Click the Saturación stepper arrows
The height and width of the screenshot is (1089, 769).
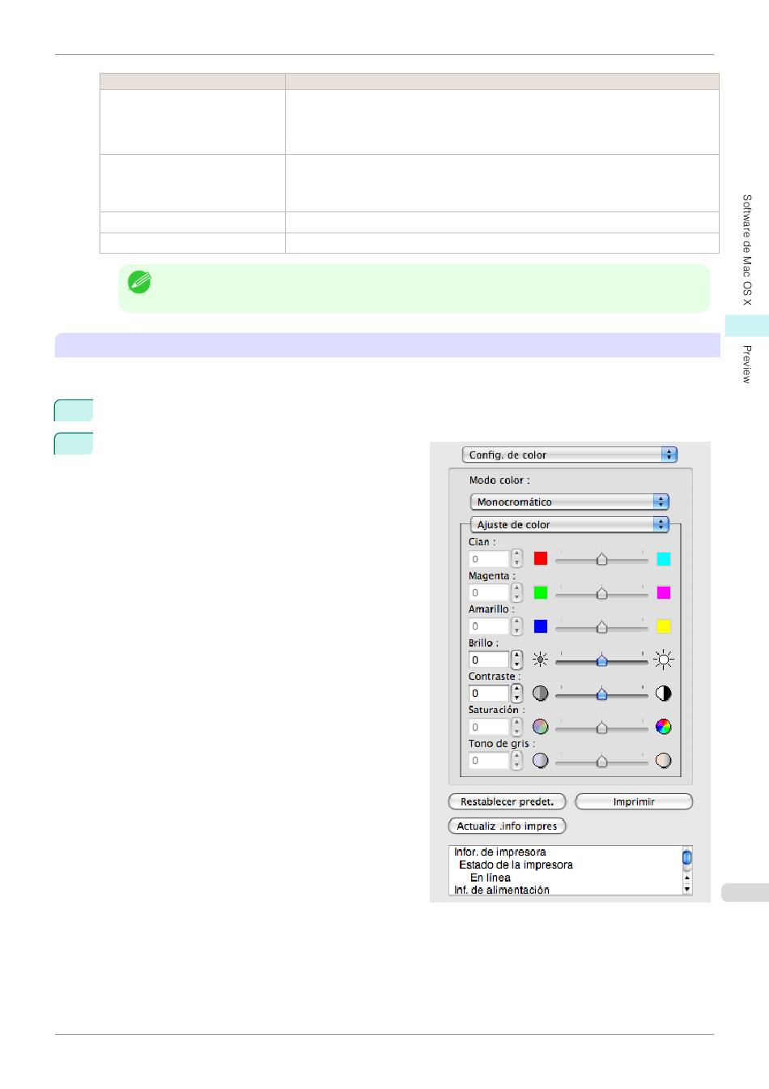point(517,727)
